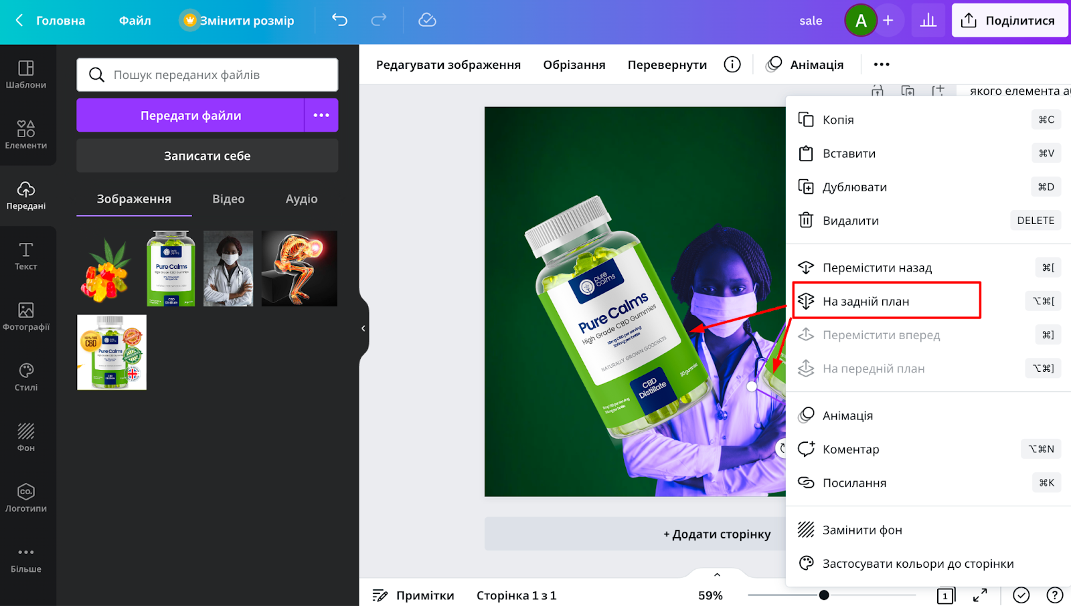Click the help question mark icon
Image resolution: width=1071 pixels, height=606 pixels.
pos(1055,595)
